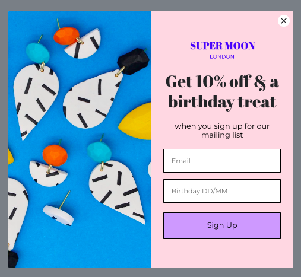Click the 'when you sign up' mailing list text
301x277 pixels.
click(x=222, y=130)
